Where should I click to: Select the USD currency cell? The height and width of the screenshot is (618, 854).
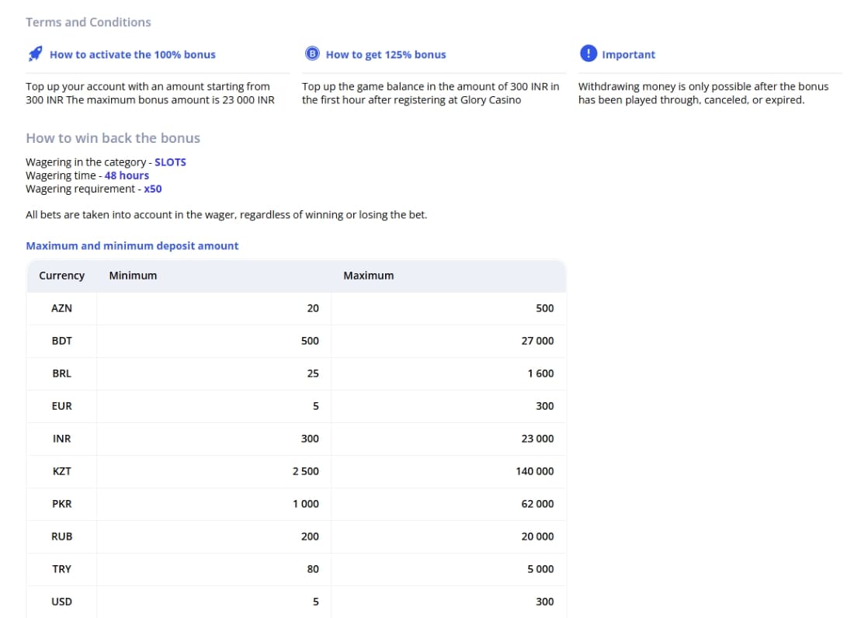click(x=61, y=602)
